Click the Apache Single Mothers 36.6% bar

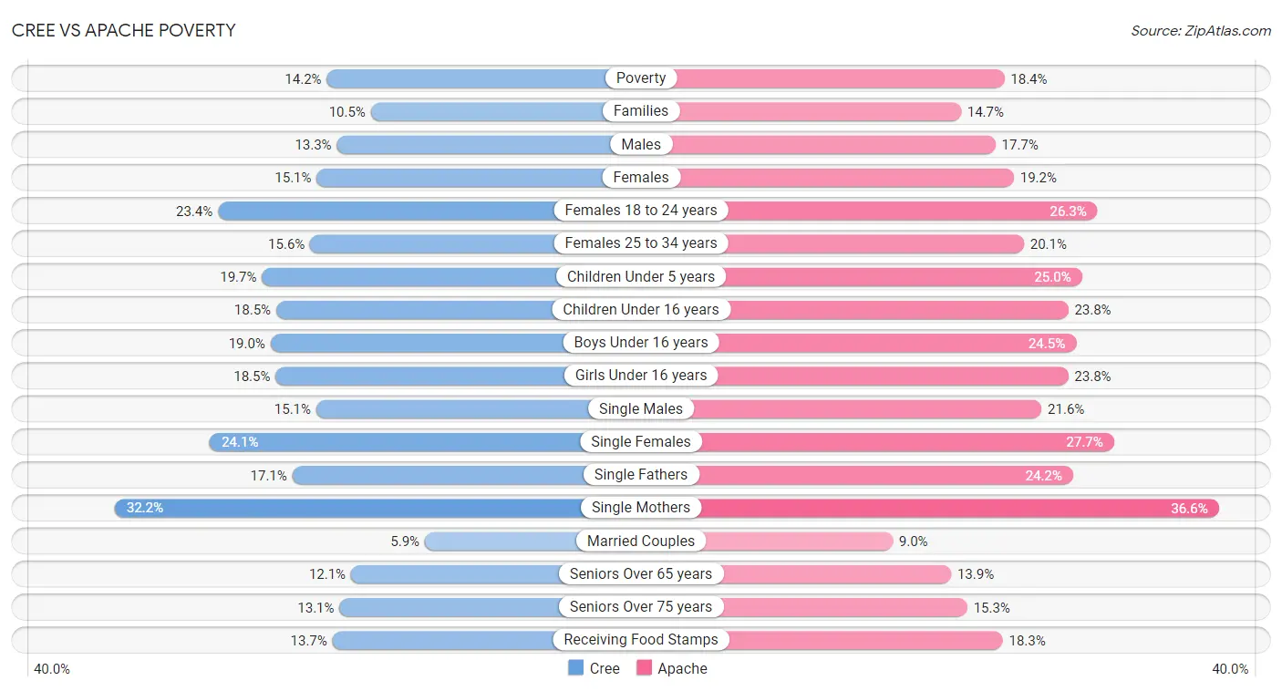pos(930,508)
